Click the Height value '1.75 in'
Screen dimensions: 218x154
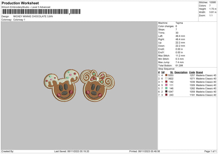point(213,9)
